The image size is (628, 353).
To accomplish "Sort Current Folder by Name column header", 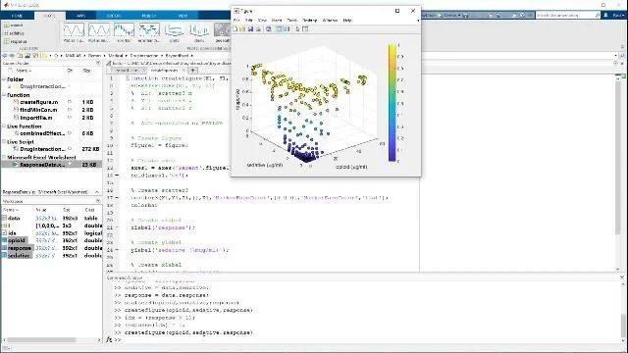I will [x=24, y=71].
